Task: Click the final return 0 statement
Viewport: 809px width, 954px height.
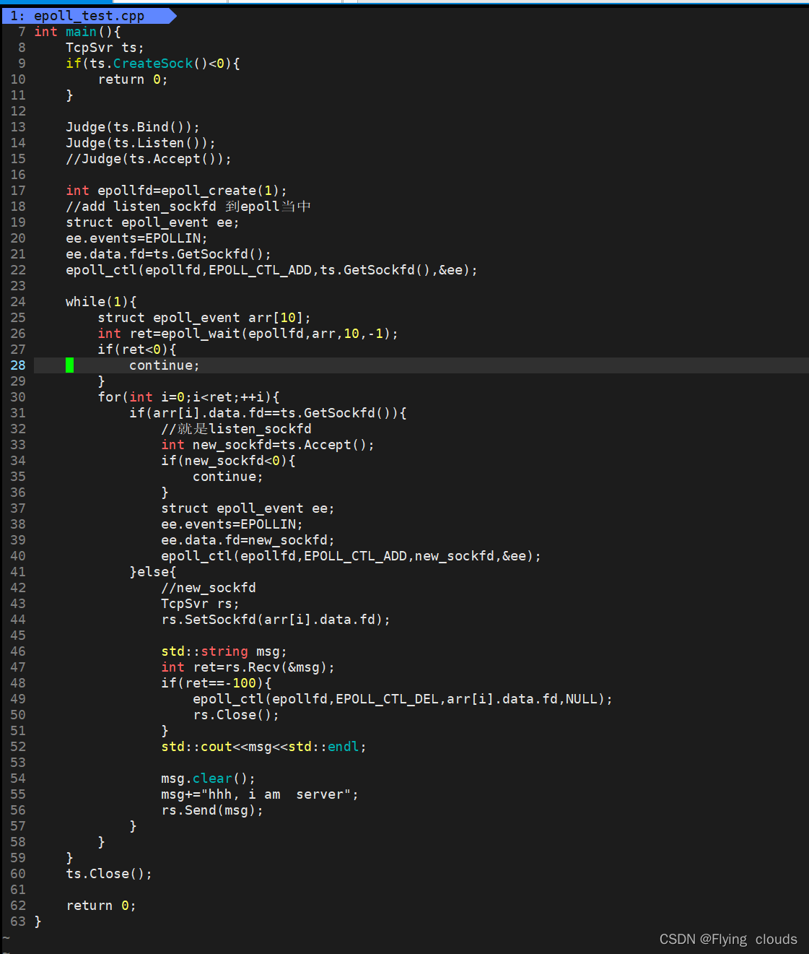Action: 100,906
